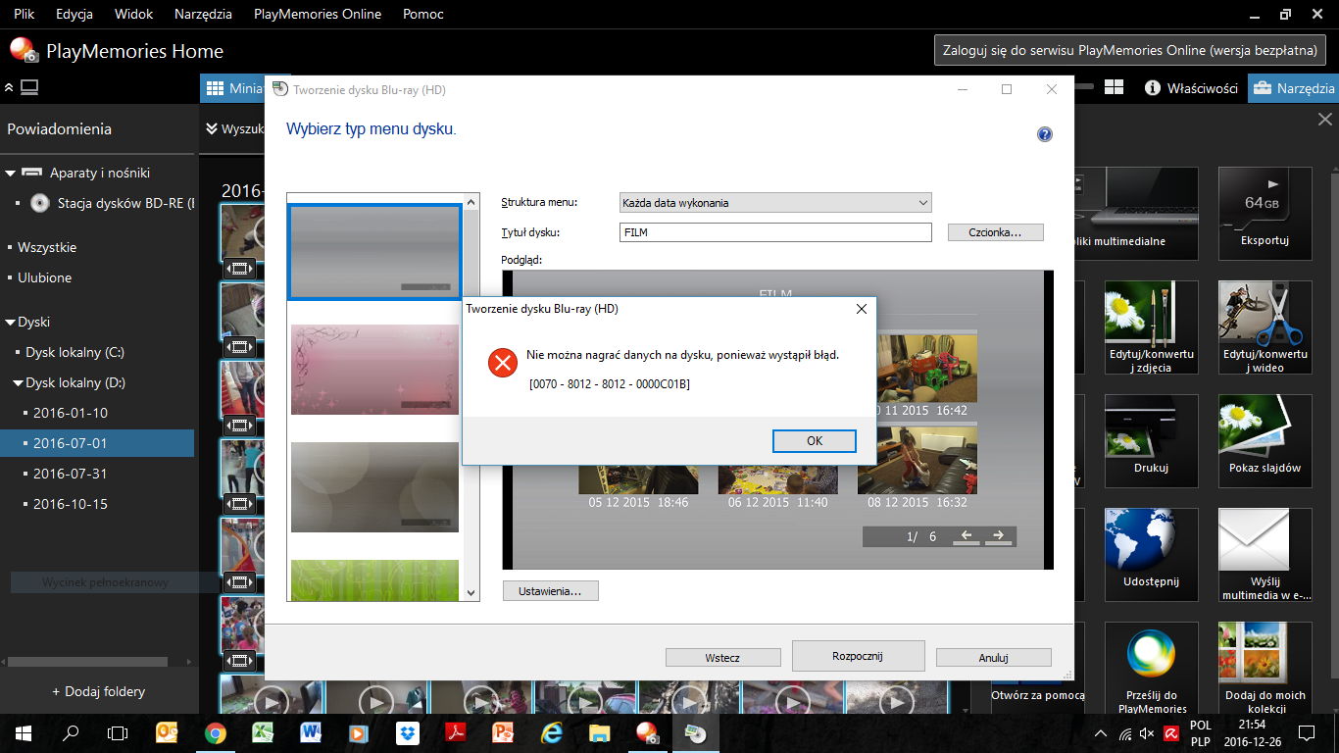Open the Edytuj/konwertuj zdjęcia tool
Screen dimensions: 1339x753
pyautogui.click(x=1151, y=316)
